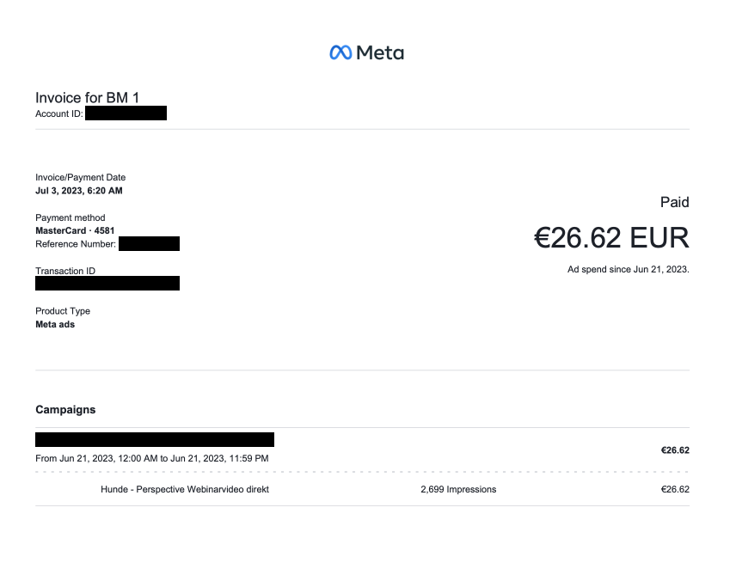Click the Campaigns section heading
736x575 pixels.
point(65,410)
